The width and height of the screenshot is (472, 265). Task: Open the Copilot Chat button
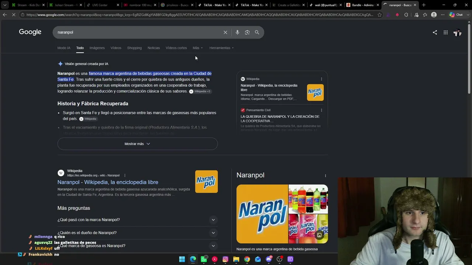456,15
